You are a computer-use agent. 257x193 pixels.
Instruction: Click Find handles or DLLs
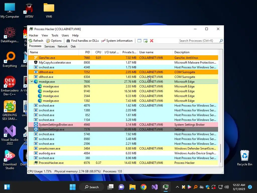coord(82,41)
